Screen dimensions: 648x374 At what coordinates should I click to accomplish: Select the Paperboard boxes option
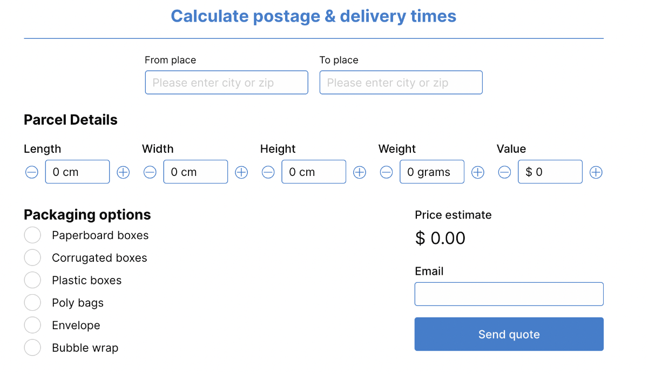click(32, 235)
